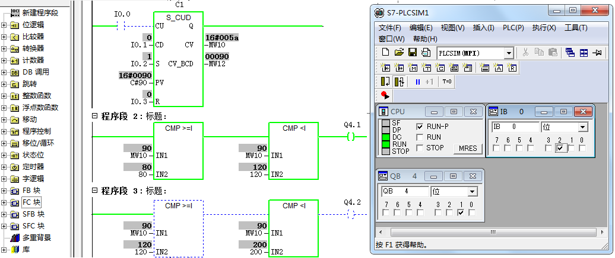The height and width of the screenshot is (258, 615).
Task: Insert a Generic variable view
Action: (x=454, y=68)
